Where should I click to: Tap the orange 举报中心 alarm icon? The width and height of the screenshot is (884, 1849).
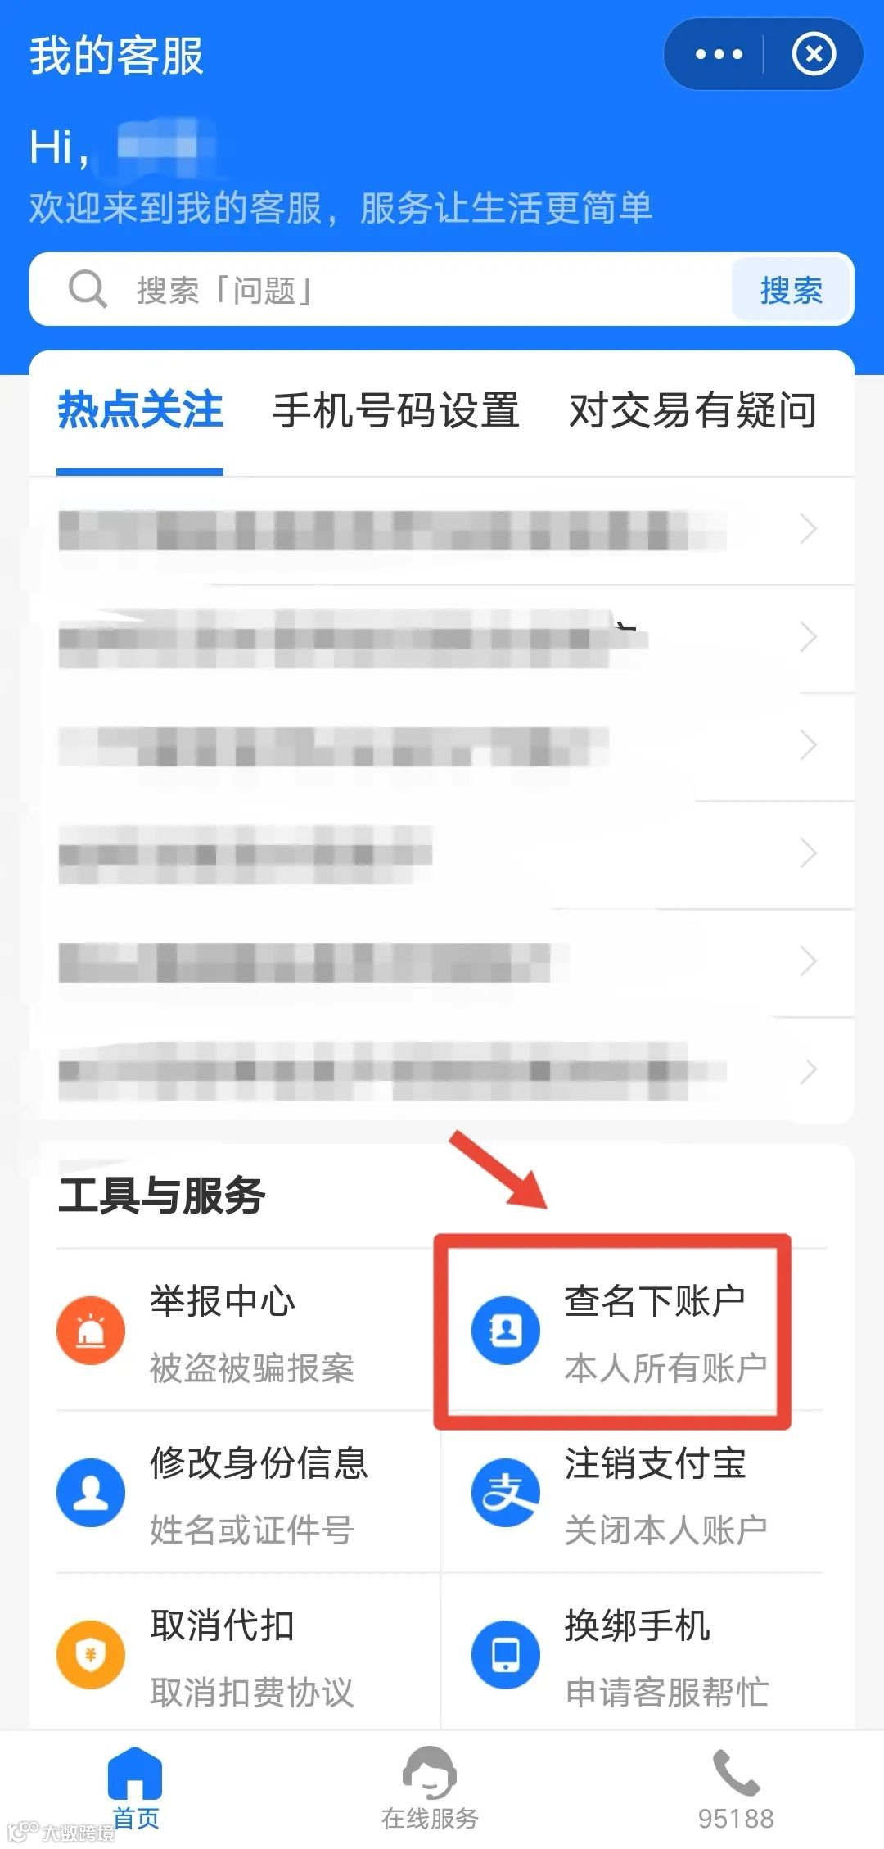point(91,1330)
